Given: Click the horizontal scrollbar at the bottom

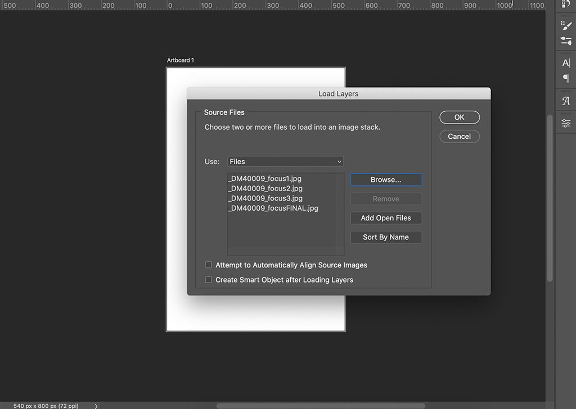Looking at the screenshot, I should (321, 406).
